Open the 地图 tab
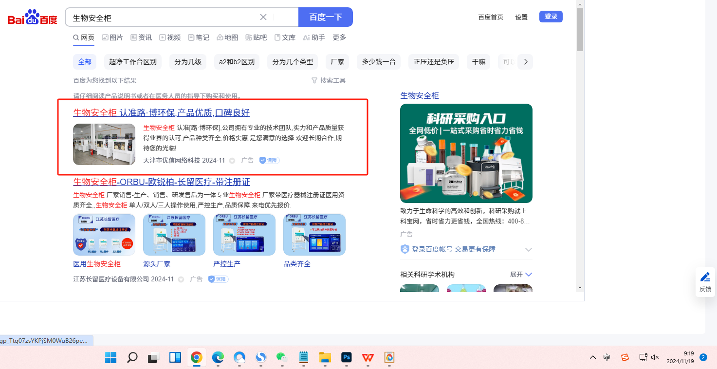Screen dimensions: 717x369 pos(227,37)
